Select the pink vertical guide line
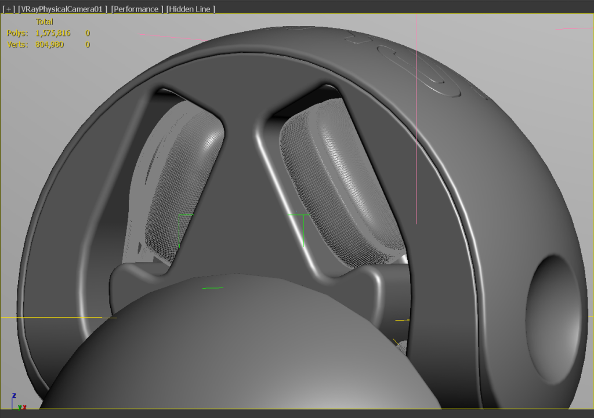Viewport: 594px width, 418px height. (416, 119)
